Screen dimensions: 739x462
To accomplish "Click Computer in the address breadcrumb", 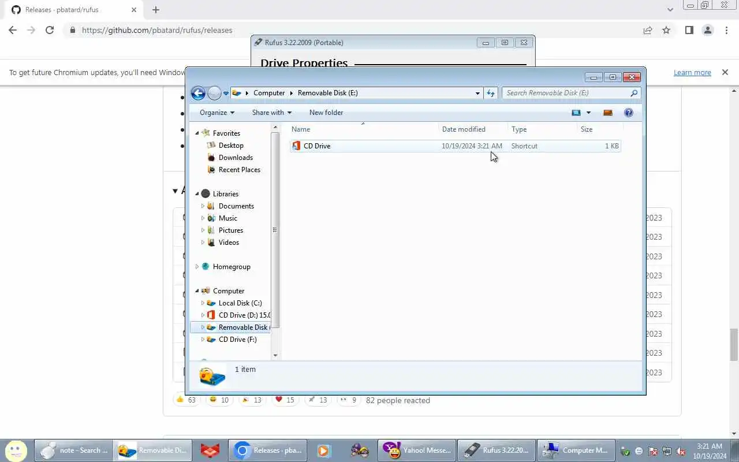I will (x=269, y=93).
